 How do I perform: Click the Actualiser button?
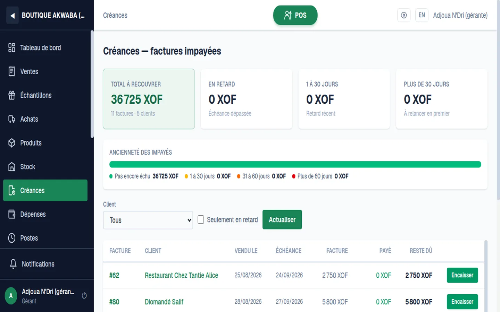point(282,219)
